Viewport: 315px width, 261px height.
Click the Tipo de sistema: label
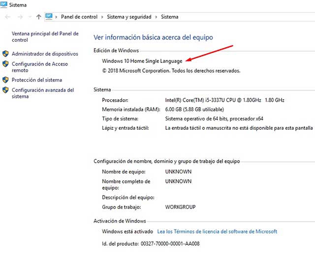pos(120,119)
